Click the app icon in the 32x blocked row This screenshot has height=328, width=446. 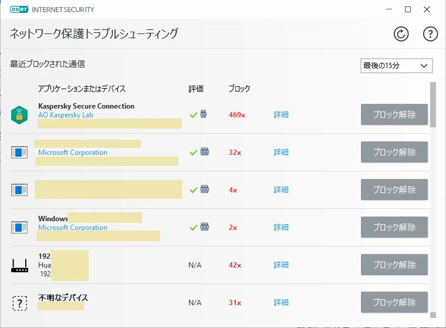click(x=19, y=152)
